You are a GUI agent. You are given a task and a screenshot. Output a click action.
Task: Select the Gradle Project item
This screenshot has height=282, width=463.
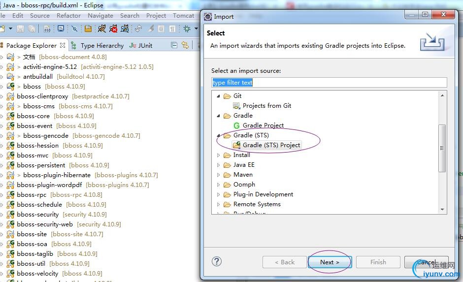tap(263, 125)
